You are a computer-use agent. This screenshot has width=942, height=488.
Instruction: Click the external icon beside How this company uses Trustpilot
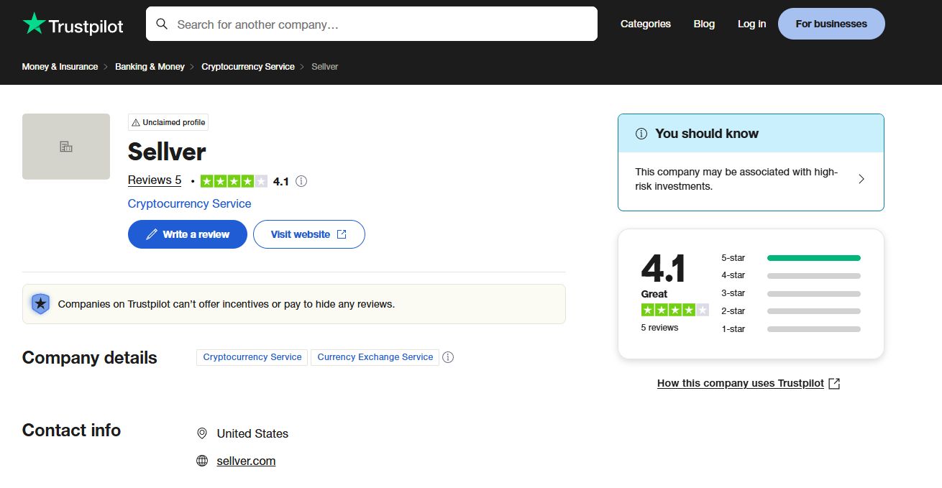(834, 384)
